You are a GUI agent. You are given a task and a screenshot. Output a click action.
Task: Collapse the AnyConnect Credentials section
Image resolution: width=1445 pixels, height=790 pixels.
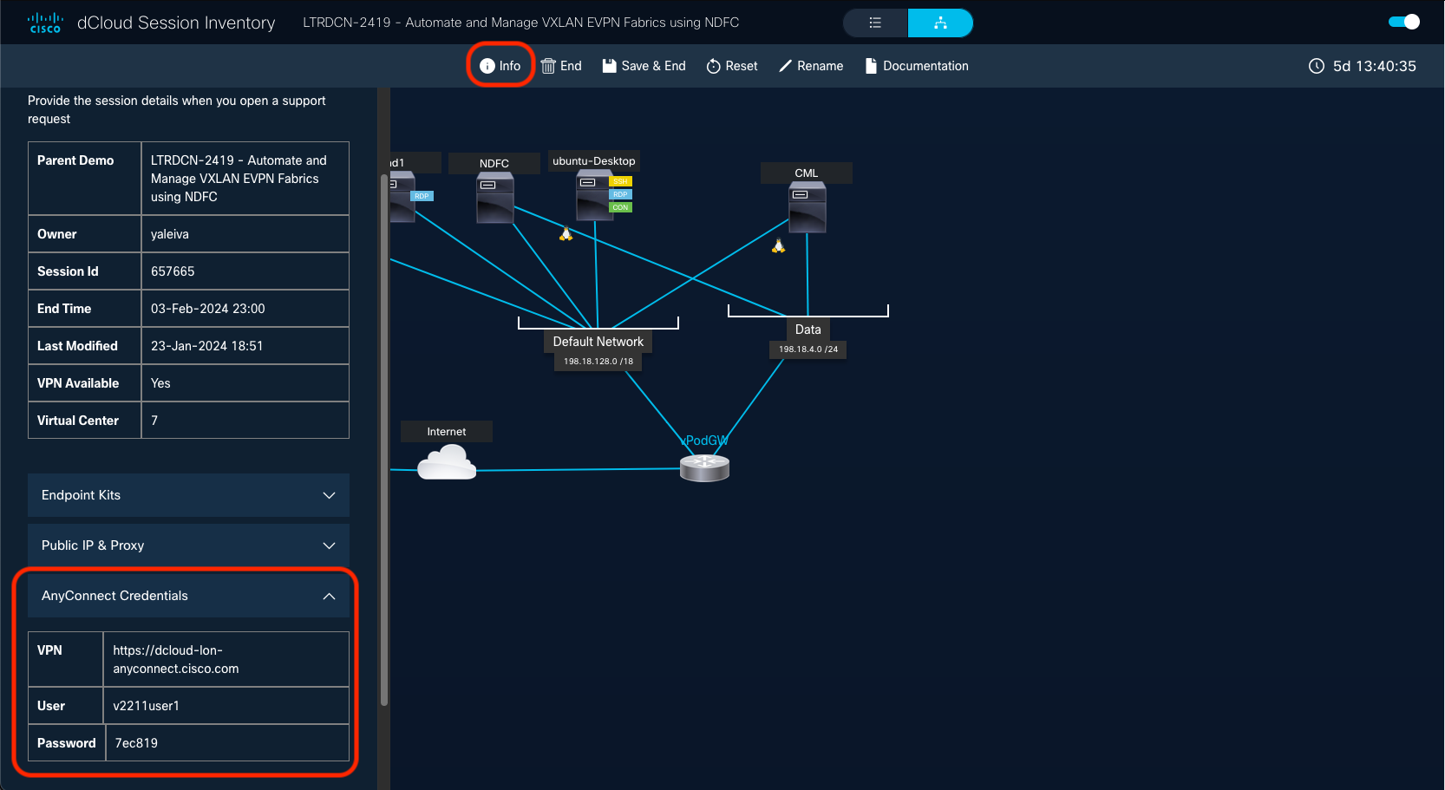click(188, 596)
